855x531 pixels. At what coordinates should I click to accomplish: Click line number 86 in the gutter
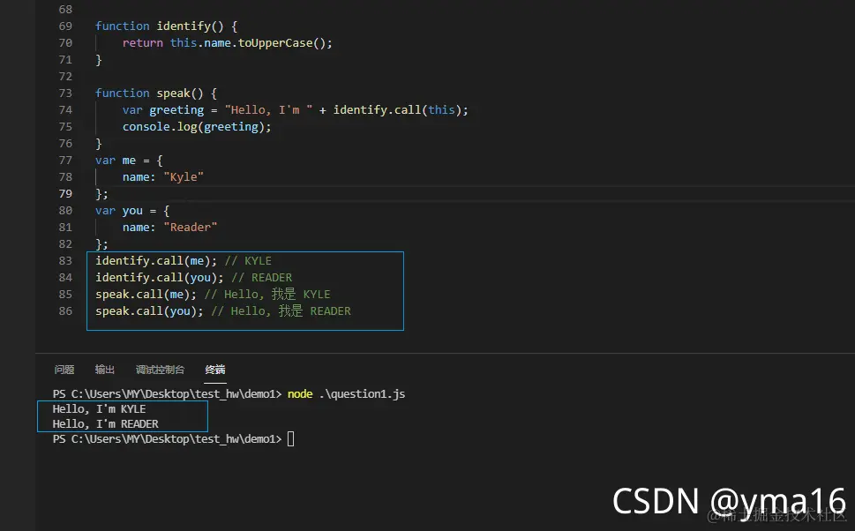tap(65, 310)
